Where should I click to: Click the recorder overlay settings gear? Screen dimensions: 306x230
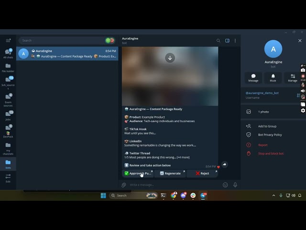[303, 111]
